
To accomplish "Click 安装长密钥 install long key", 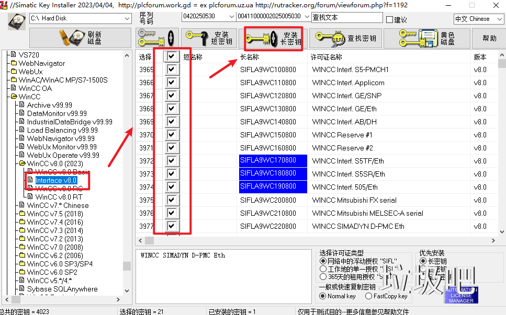I will coord(273,39).
